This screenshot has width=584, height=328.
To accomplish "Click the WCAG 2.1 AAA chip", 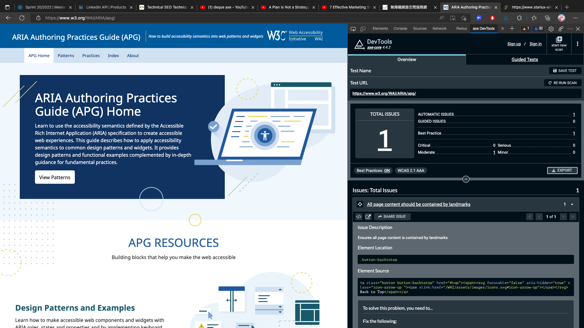I will click(411, 171).
